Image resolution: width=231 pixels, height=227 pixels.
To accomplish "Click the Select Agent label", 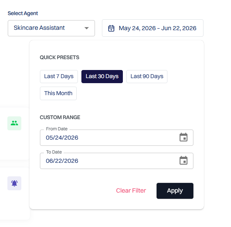I will point(23,14).
